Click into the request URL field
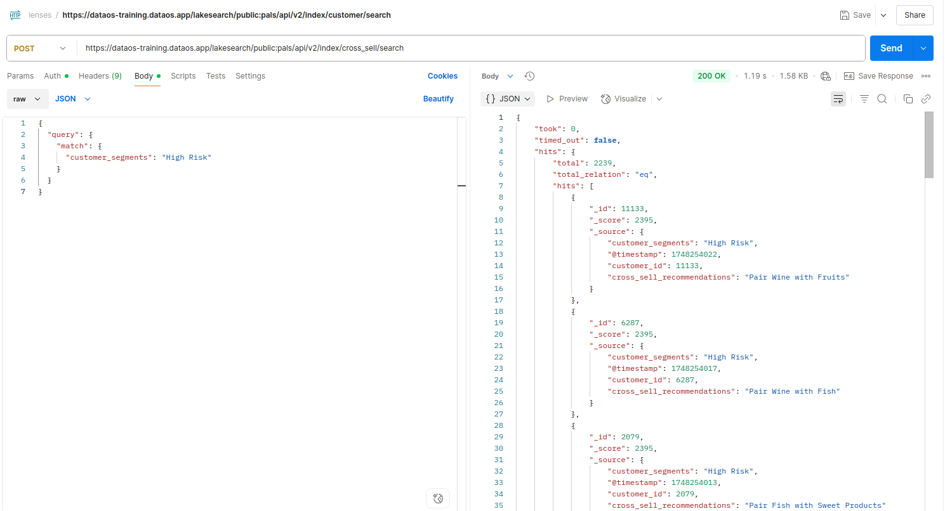Viewport: 945px width, 511px height. coord(471,48)
